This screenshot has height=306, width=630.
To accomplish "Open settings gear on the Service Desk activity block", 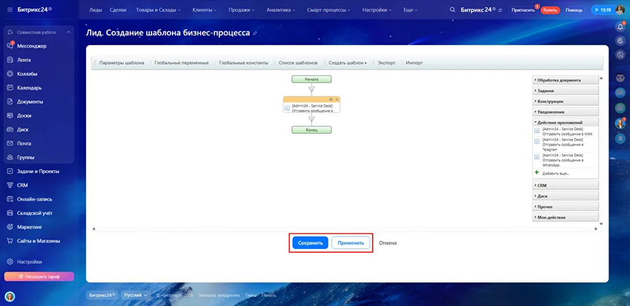I will pos(331,99).
